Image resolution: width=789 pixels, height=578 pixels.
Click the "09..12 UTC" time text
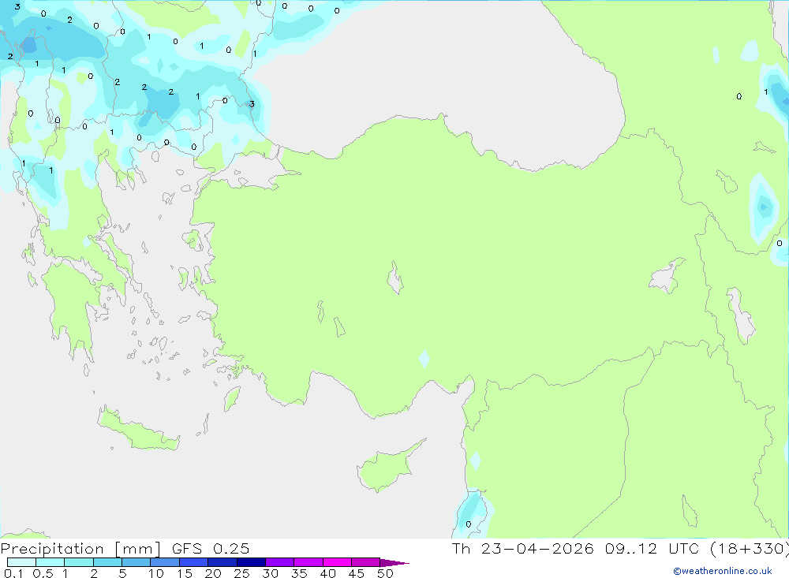click(x=654, y=548)
